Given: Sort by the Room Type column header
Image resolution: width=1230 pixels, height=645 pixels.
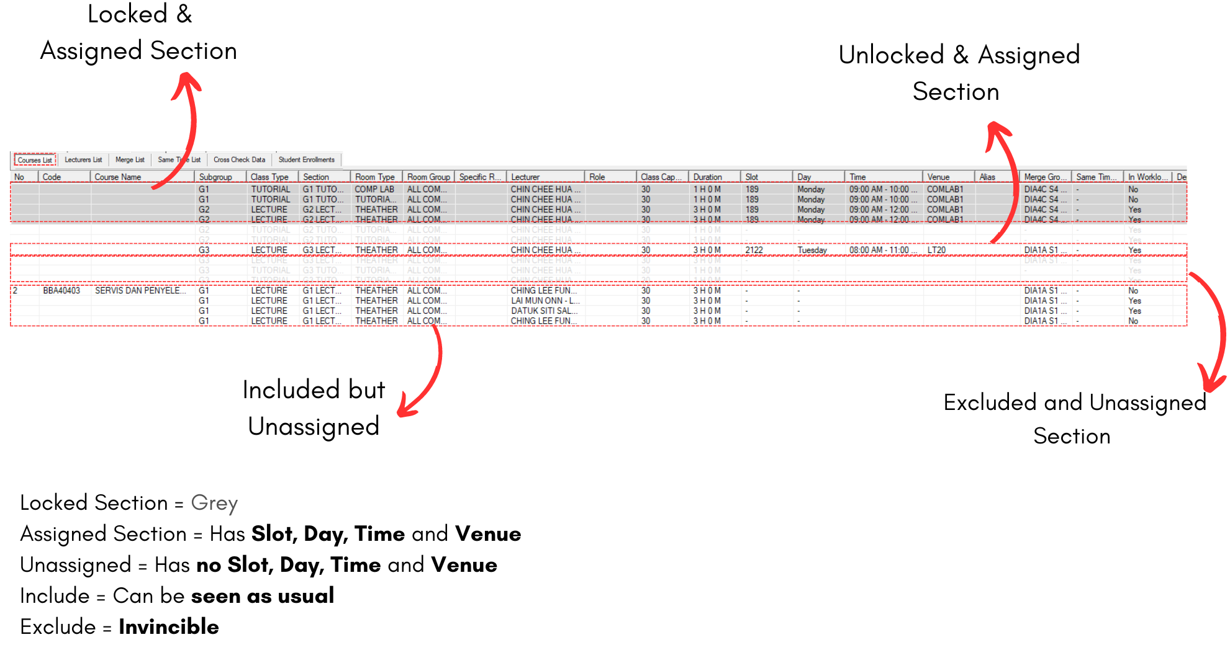Looking at the screenshot, I should coord(376,177).
